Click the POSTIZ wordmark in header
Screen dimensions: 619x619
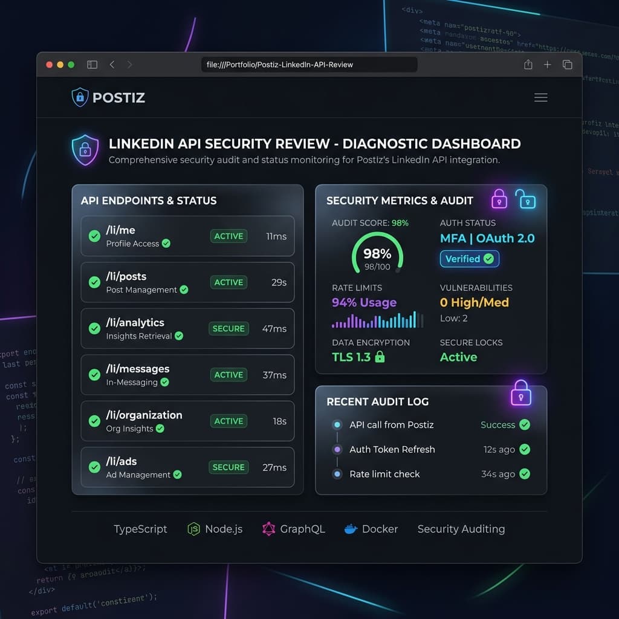click(x=118, y=97)
